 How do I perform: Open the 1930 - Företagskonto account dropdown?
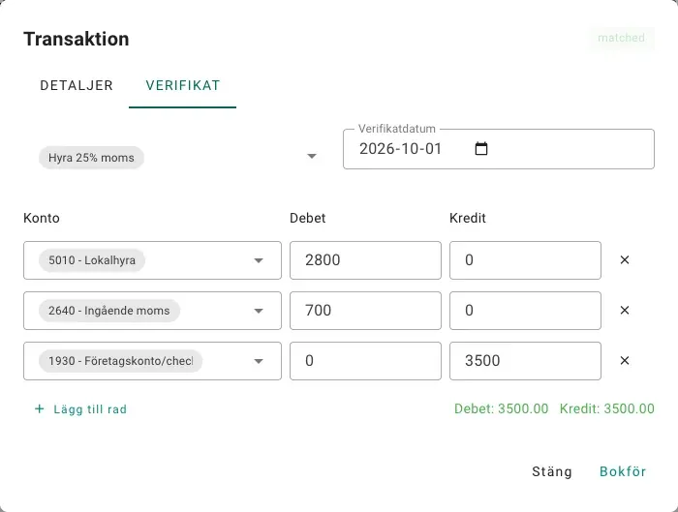(259, 361)
